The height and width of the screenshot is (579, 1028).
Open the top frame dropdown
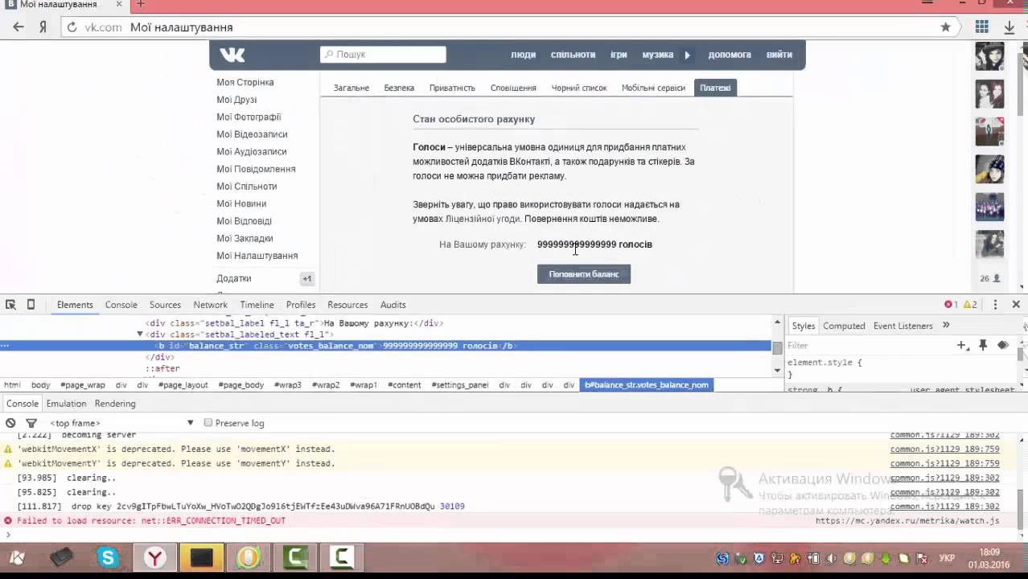[x=121, y=423]
